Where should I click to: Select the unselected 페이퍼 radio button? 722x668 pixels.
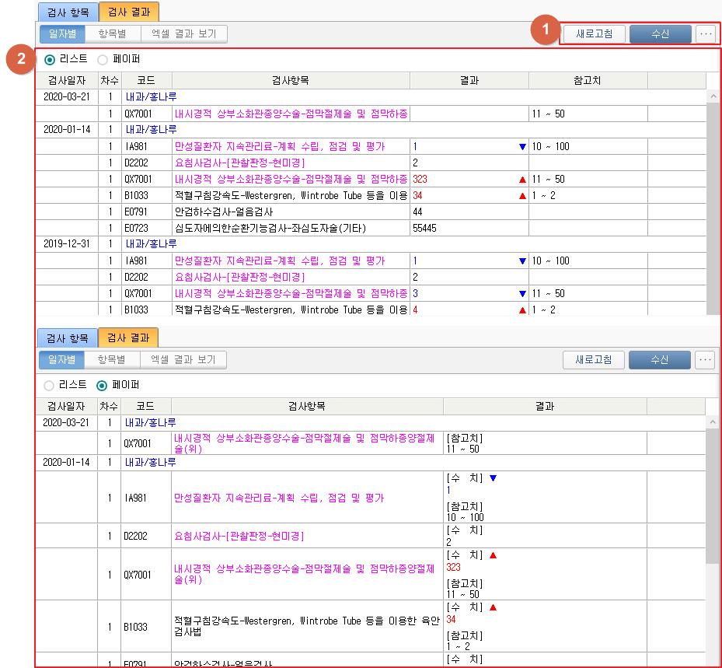[x=103, y=59]
